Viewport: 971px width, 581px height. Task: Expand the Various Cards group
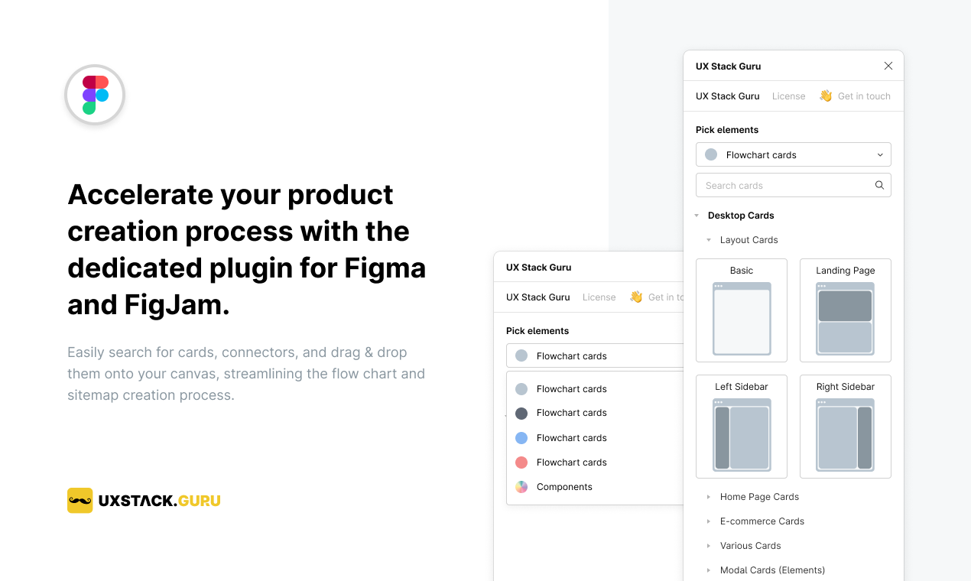click(709, 546)
